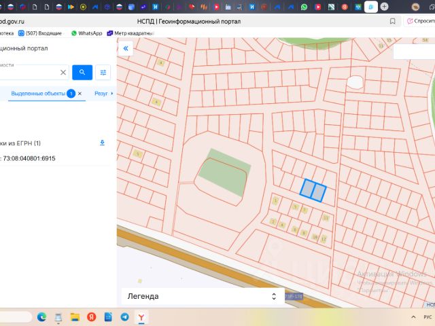The width and height of the screenshot is (435, 326).
Task: Open the red Yandex app in taskbar
Action: tap(92, 317)
